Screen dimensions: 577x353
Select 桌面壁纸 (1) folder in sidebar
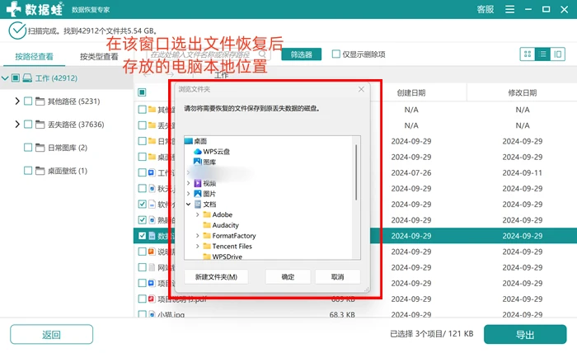pyautogui.click(x=68, y=171)
